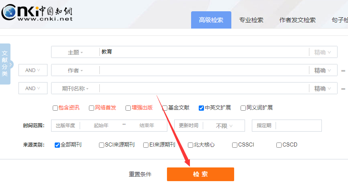This screenshot has height=192, width=348.
Task: Enable the 包含资讯 checkbox
Action: (55, 108)
